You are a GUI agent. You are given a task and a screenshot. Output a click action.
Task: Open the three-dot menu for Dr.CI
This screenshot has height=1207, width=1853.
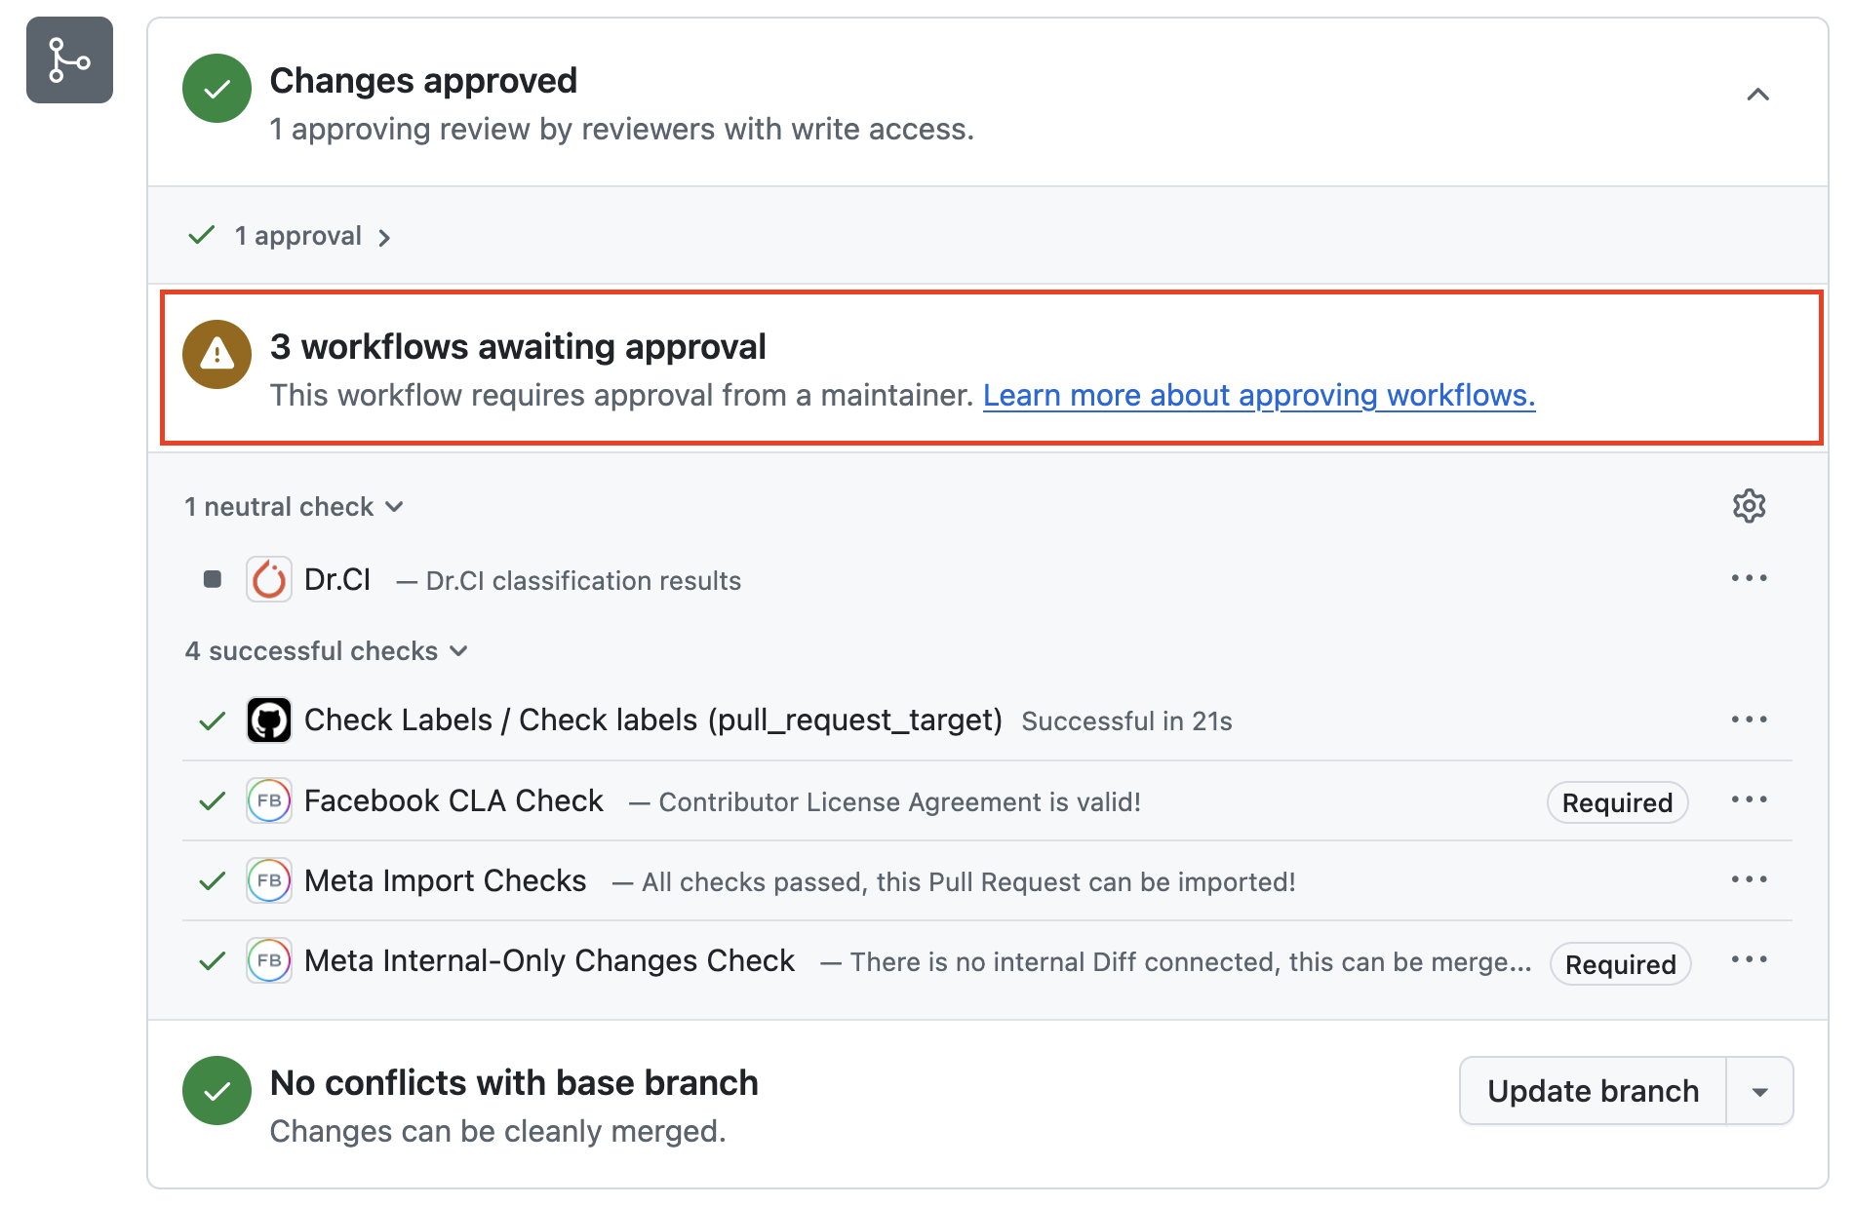tap(1749, 578)
